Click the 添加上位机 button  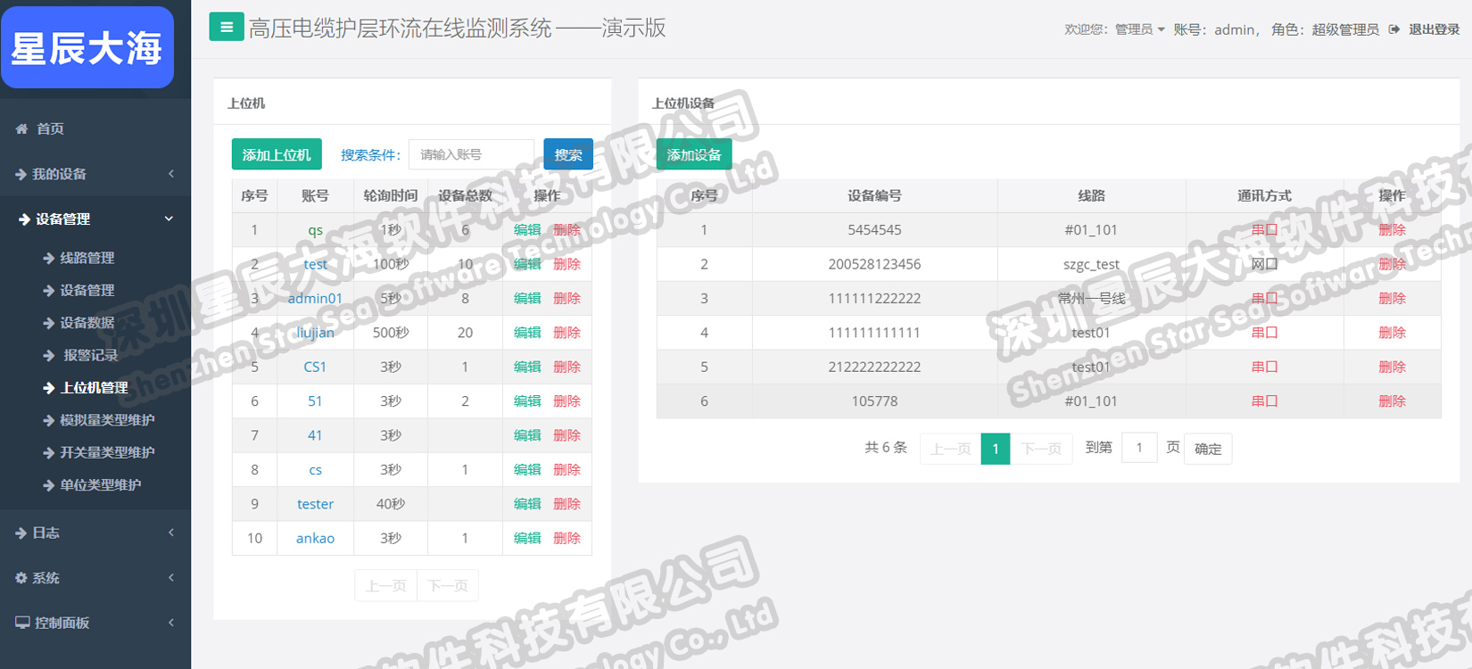pos(277,154)
